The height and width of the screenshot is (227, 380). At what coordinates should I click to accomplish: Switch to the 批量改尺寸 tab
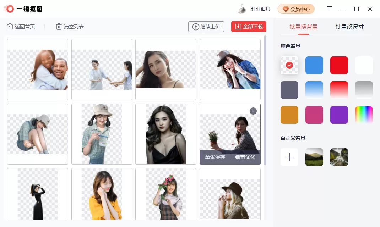[x=349, y=27]
